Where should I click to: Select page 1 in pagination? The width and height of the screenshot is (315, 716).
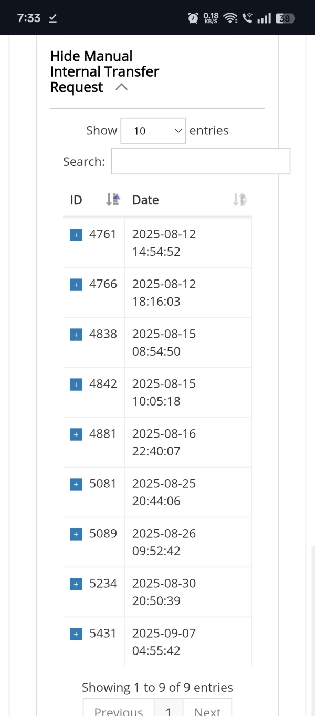point(169,711)
